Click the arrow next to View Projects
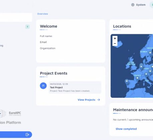 [99, 100]
